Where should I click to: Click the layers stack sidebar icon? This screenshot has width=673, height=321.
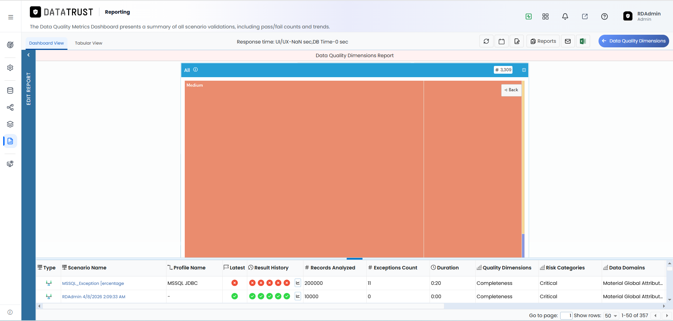click(x=10, y=124)
